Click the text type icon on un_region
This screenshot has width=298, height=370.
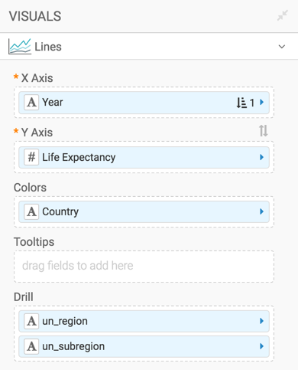(x=31, y=321)
